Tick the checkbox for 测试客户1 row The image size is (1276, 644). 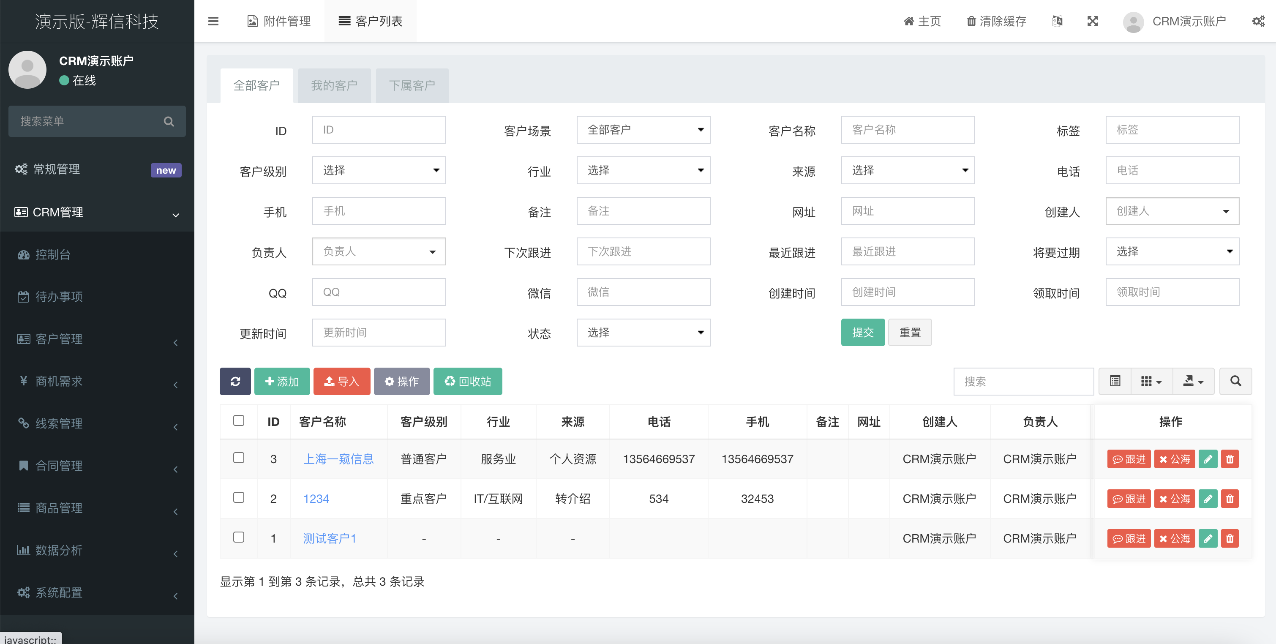click(239, 538)
